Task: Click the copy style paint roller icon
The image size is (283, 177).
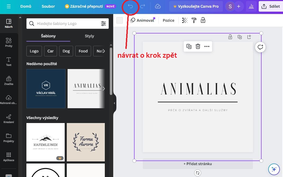Action: coord(194,20)
